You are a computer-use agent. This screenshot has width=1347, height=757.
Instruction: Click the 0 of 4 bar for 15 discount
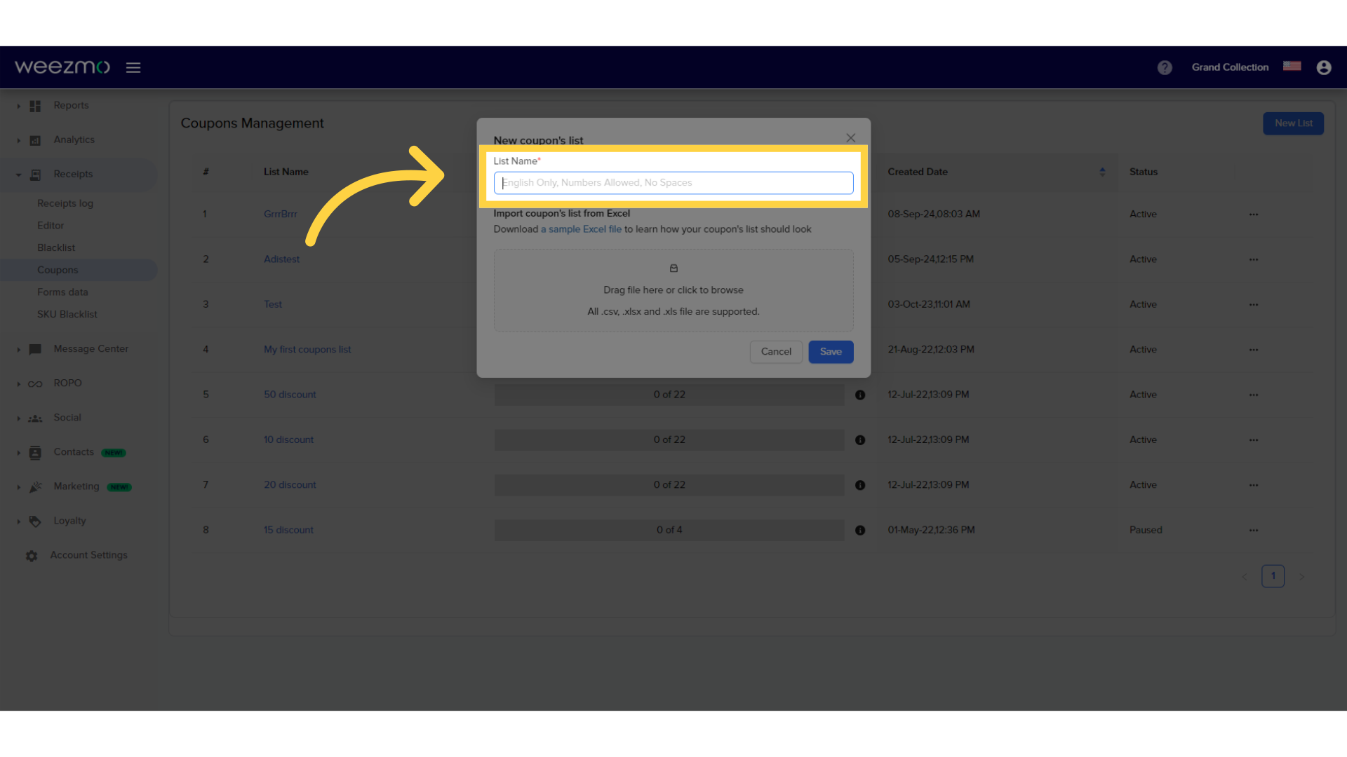tap(669, 531)
